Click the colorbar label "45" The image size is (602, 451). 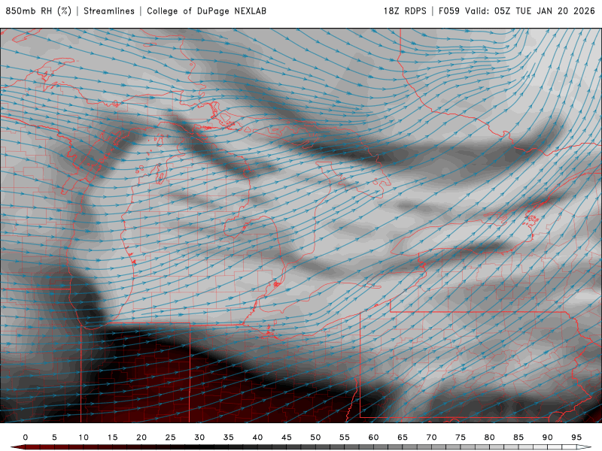pos(287,437)
